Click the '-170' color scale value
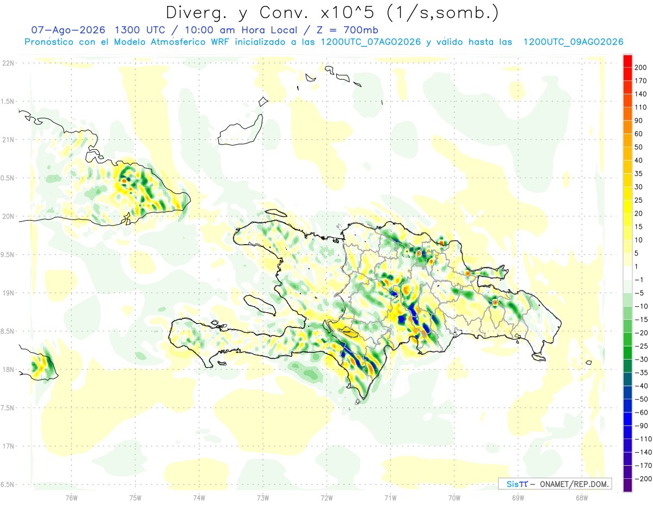The height and width of the screenshot is (505, 653). (x=643, y=465)
